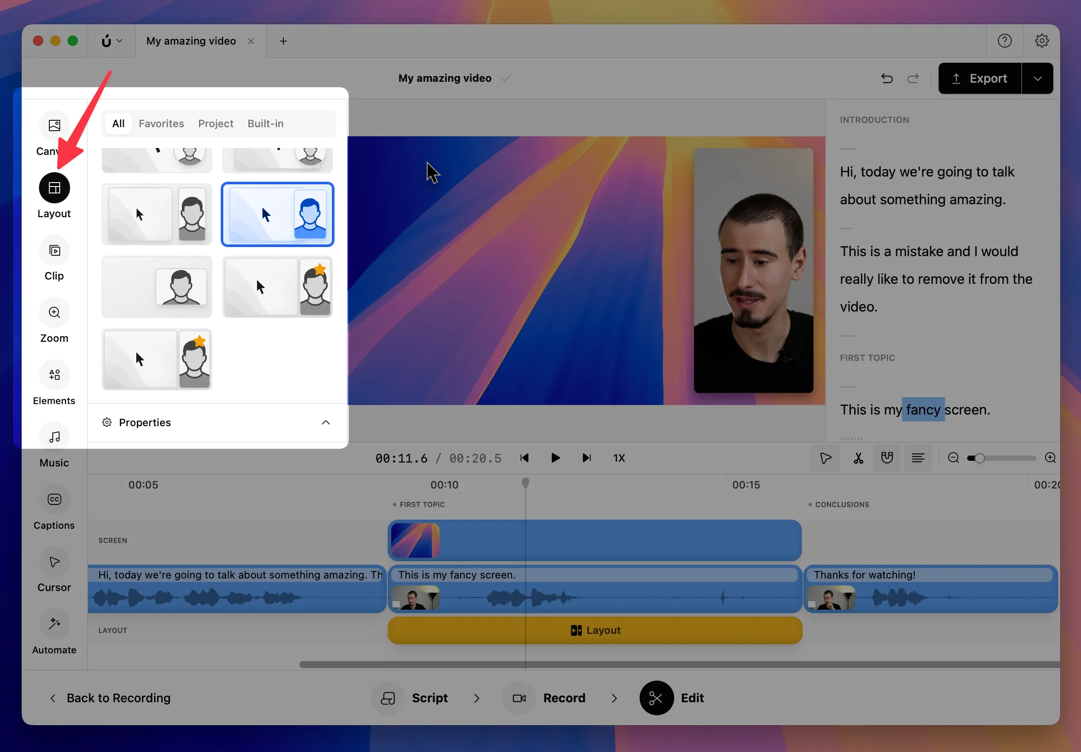Switch to the Edit step

click(x=672, y=698)
